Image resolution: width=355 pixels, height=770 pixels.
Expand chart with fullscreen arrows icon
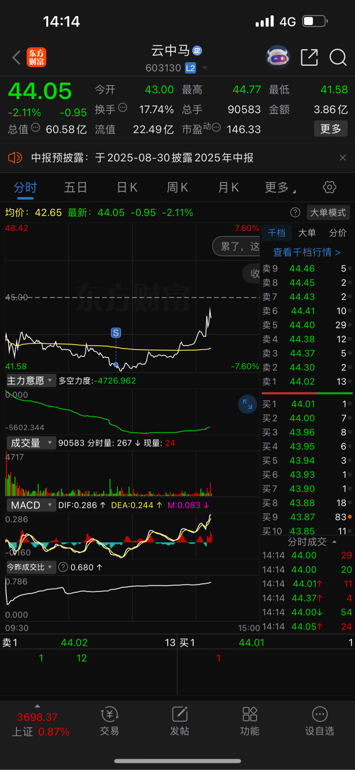coord(247,404)
